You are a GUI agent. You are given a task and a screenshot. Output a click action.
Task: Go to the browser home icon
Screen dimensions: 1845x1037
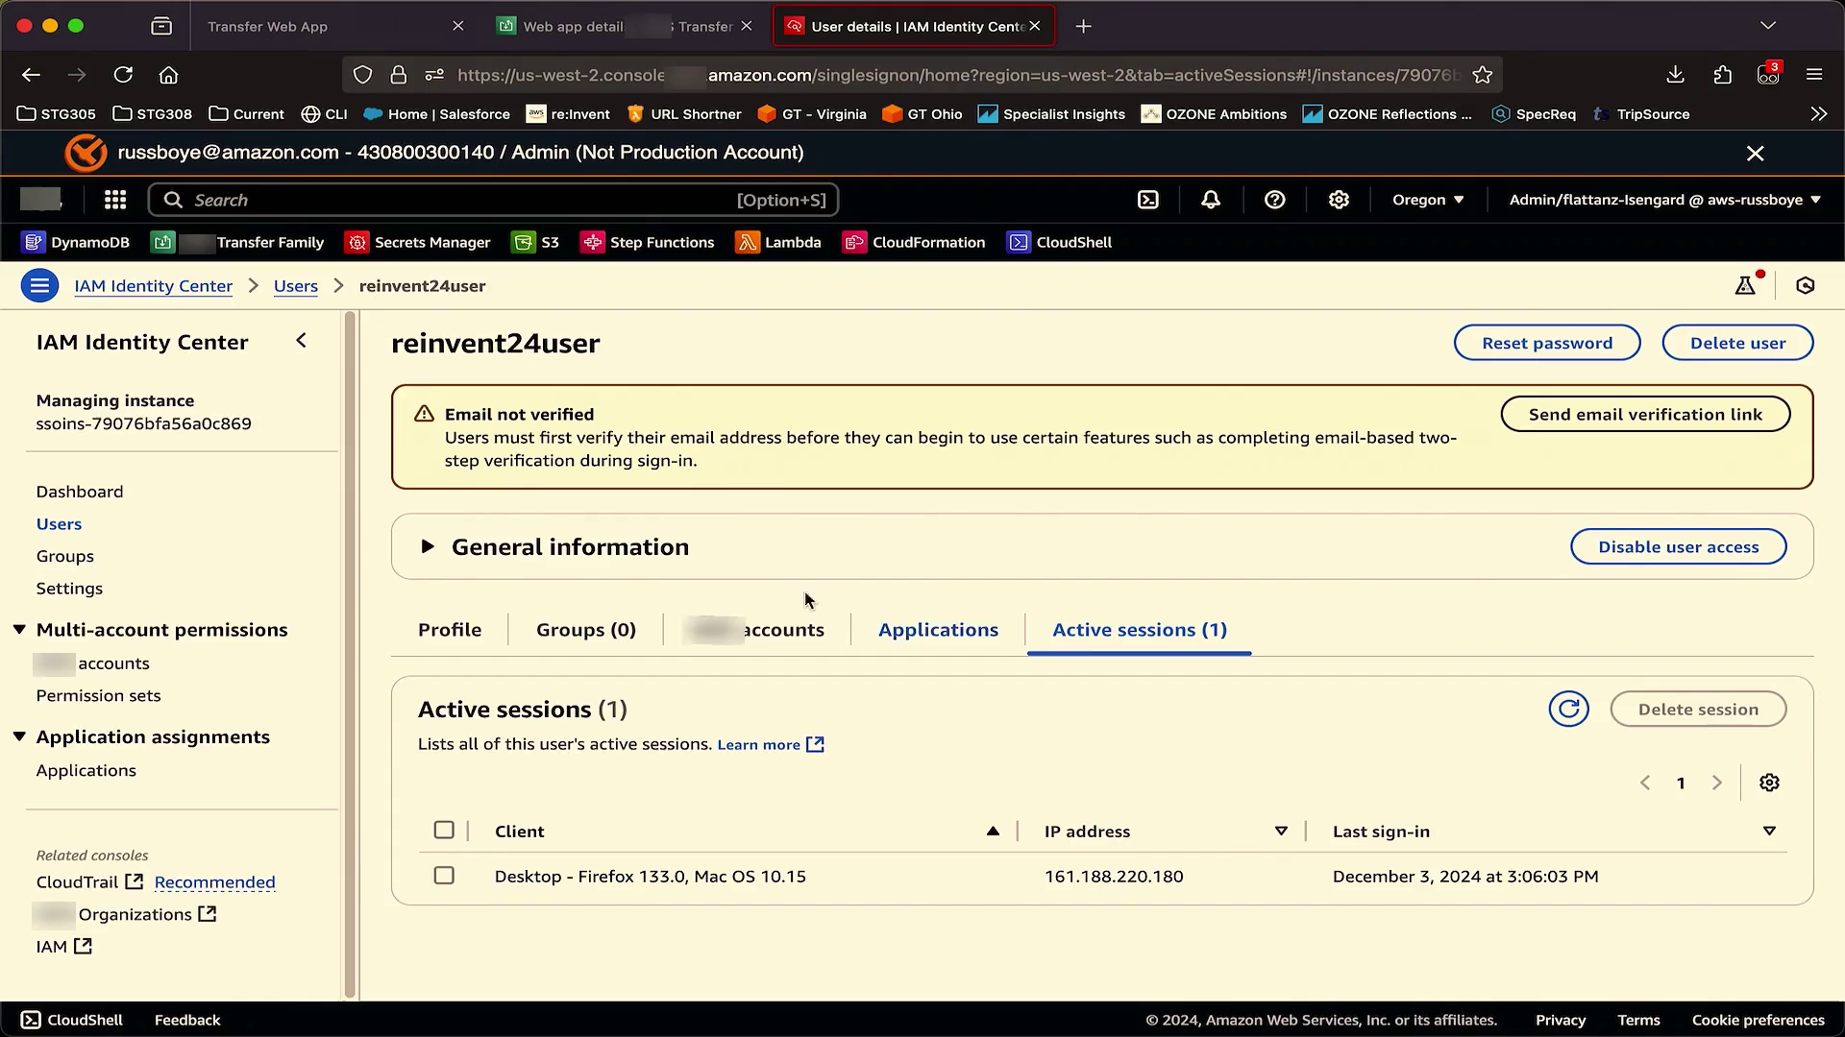point(169,75)
